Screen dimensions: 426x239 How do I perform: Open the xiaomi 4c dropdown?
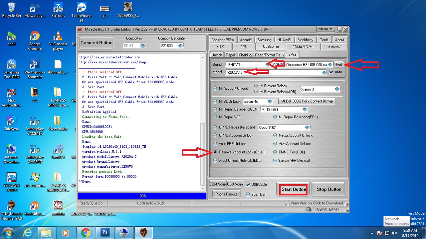pyautogui.click(x=270, y=101)
